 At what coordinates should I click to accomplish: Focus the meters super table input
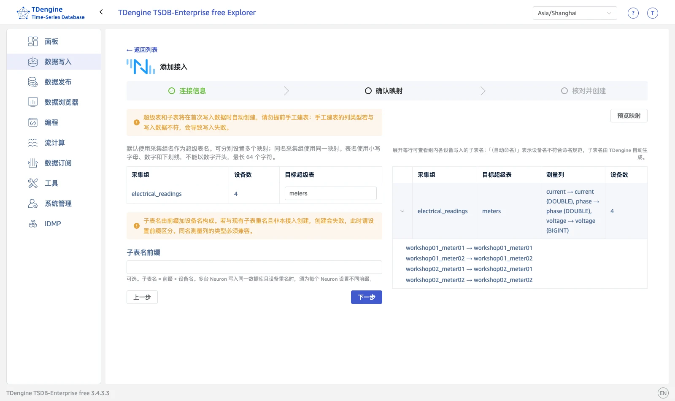331,193
